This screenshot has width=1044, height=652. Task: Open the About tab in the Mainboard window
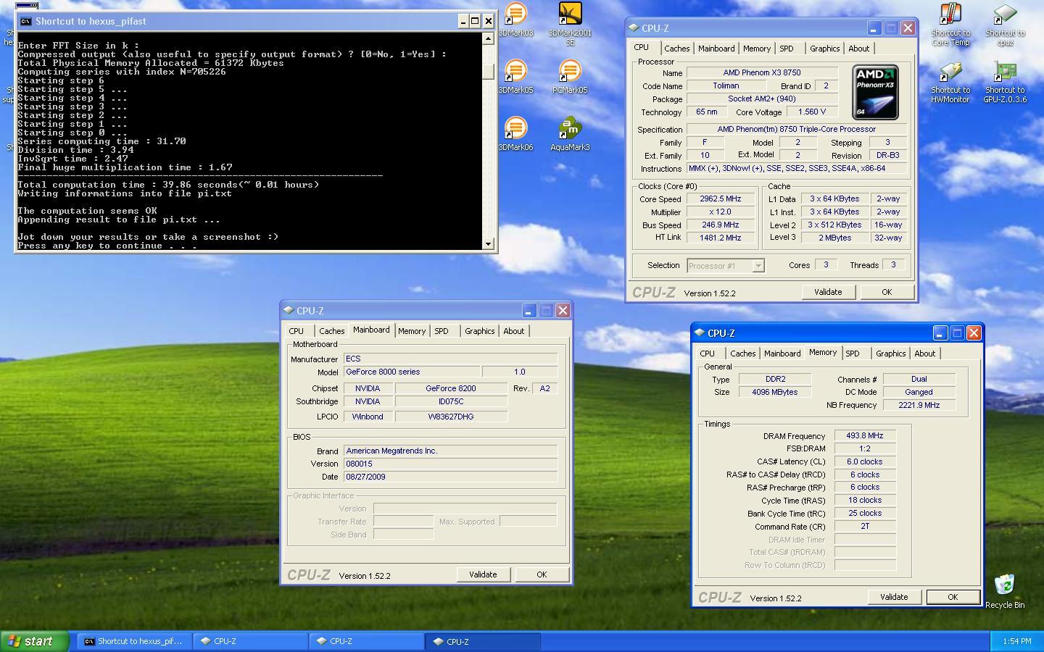click(x=513, y=331)
